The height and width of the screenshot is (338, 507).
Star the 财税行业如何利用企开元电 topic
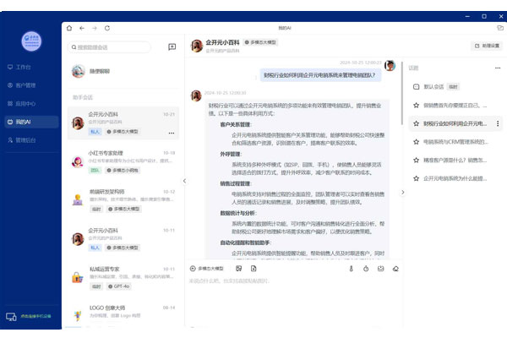[416, 123]
